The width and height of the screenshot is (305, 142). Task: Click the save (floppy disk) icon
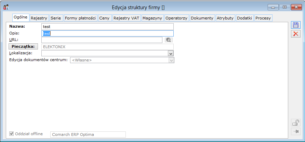[x=295, y=25]
